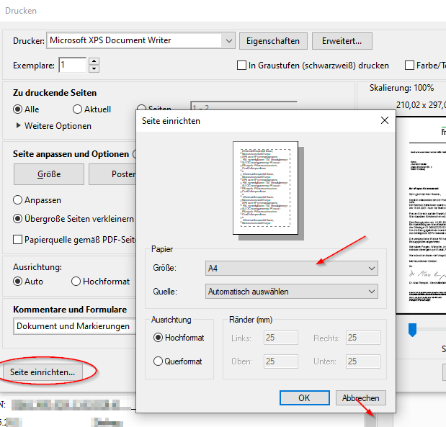Screen dimensions: 446x427
Task: Open Dokument und Markierungen dropdown
Action: coord(75,326)
